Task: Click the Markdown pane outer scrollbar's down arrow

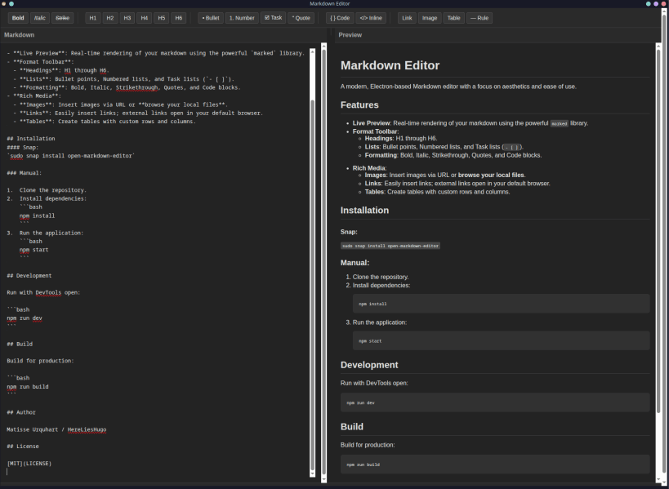Action: tap(323, 480)
